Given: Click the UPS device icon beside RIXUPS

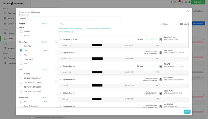Looking at the screenshot, I should tap(161, 66).
